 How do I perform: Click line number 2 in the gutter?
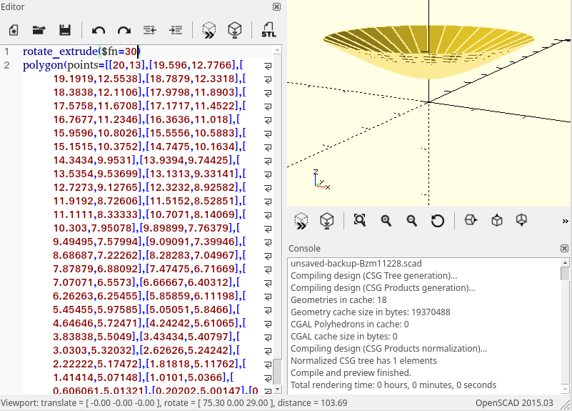coord(6,65)
